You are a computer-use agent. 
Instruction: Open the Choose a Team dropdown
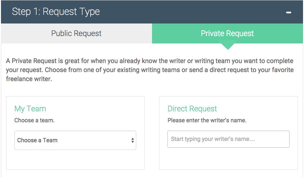click(x=75, y=140)
